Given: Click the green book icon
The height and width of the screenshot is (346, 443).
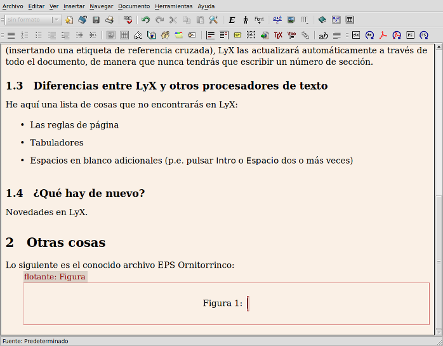Looking at the screenshot, I should [322, 20].
